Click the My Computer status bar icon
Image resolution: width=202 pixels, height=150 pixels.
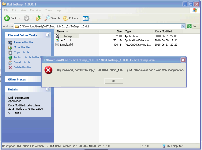(164, 146)
